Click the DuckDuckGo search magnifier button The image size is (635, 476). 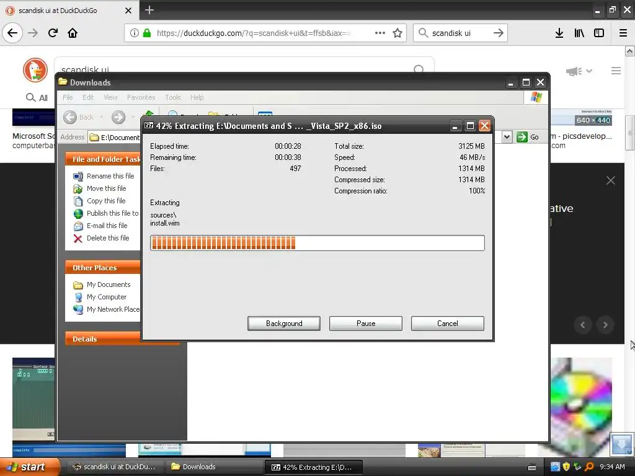coord(419,69)
